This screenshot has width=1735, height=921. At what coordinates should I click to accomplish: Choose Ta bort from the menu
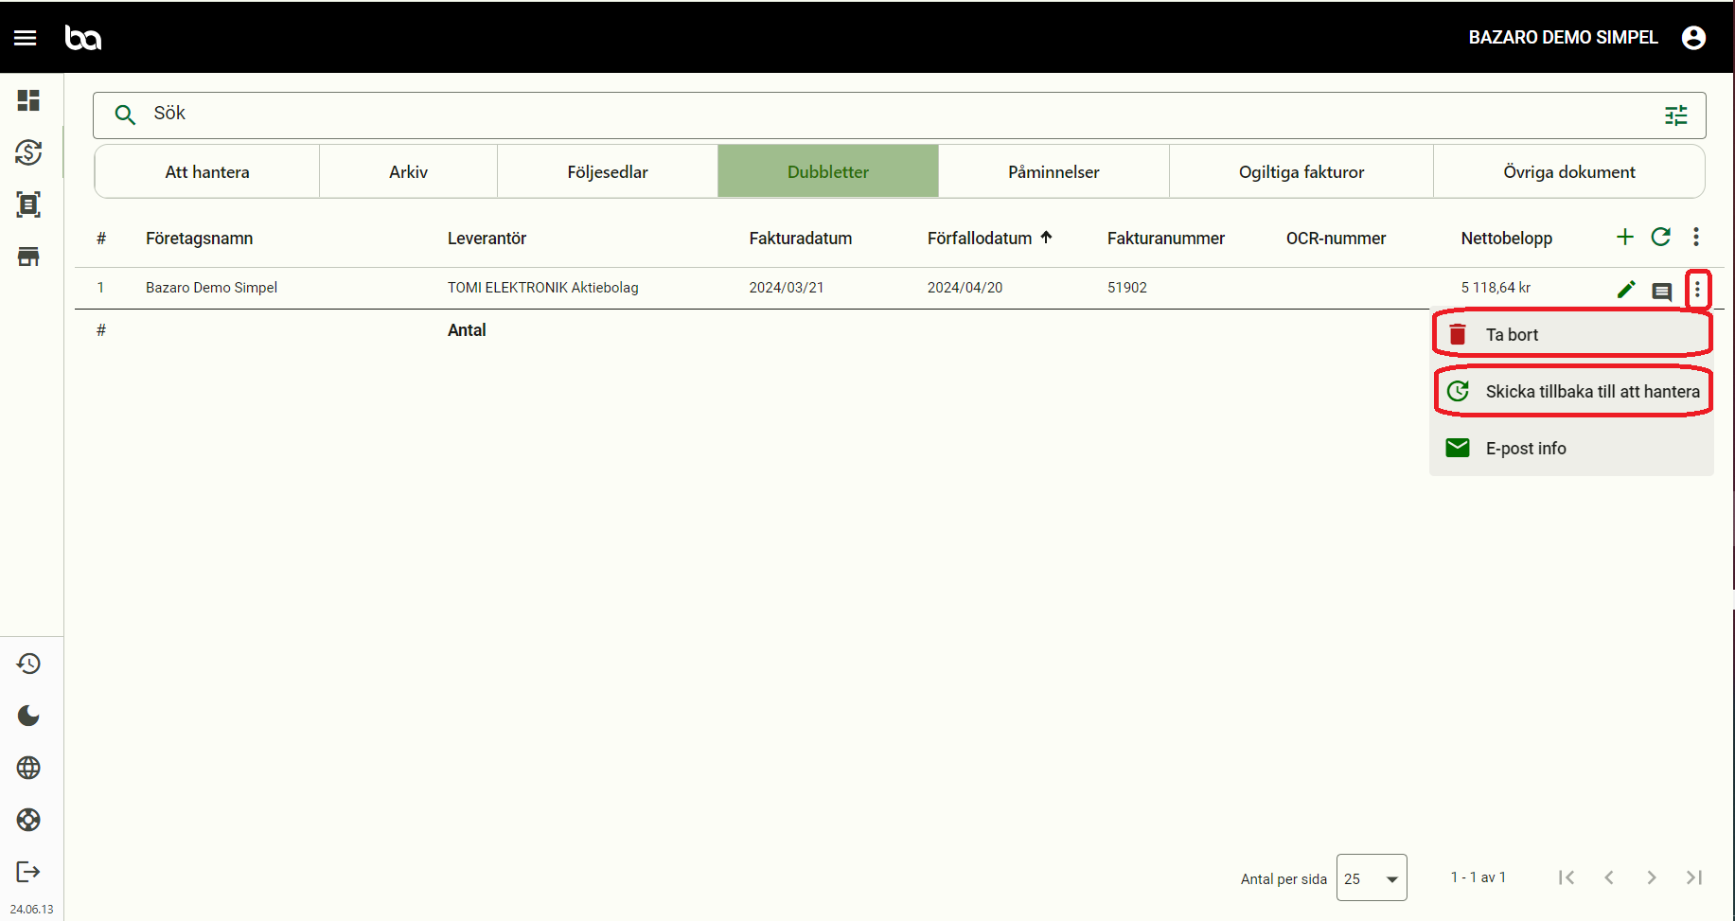[1571, 334]
